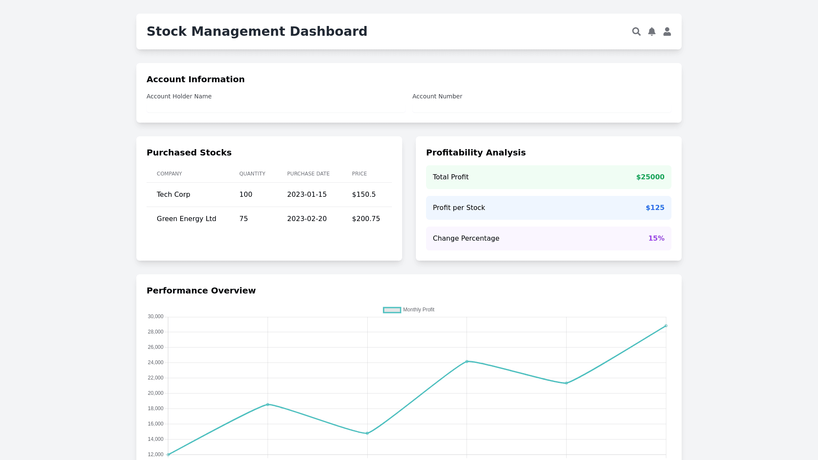Viewport: 818px width, 460px height.
Task: Click the Change Percentage card
Action: click(x=548, y=239)
